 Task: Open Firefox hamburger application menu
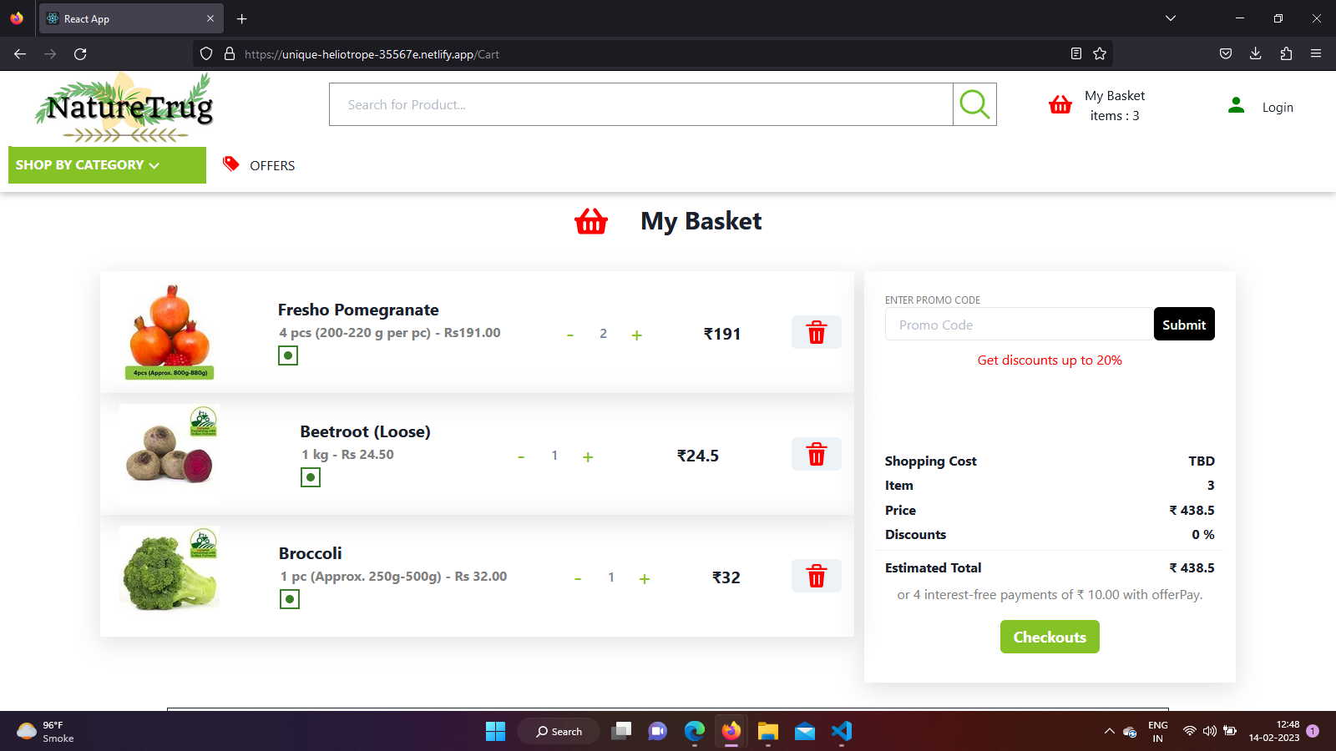pyautogui.click(x=1316, y=54)
